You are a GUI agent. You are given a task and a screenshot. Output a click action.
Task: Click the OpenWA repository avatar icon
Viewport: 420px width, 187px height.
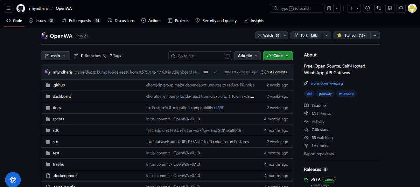(44, 36)
